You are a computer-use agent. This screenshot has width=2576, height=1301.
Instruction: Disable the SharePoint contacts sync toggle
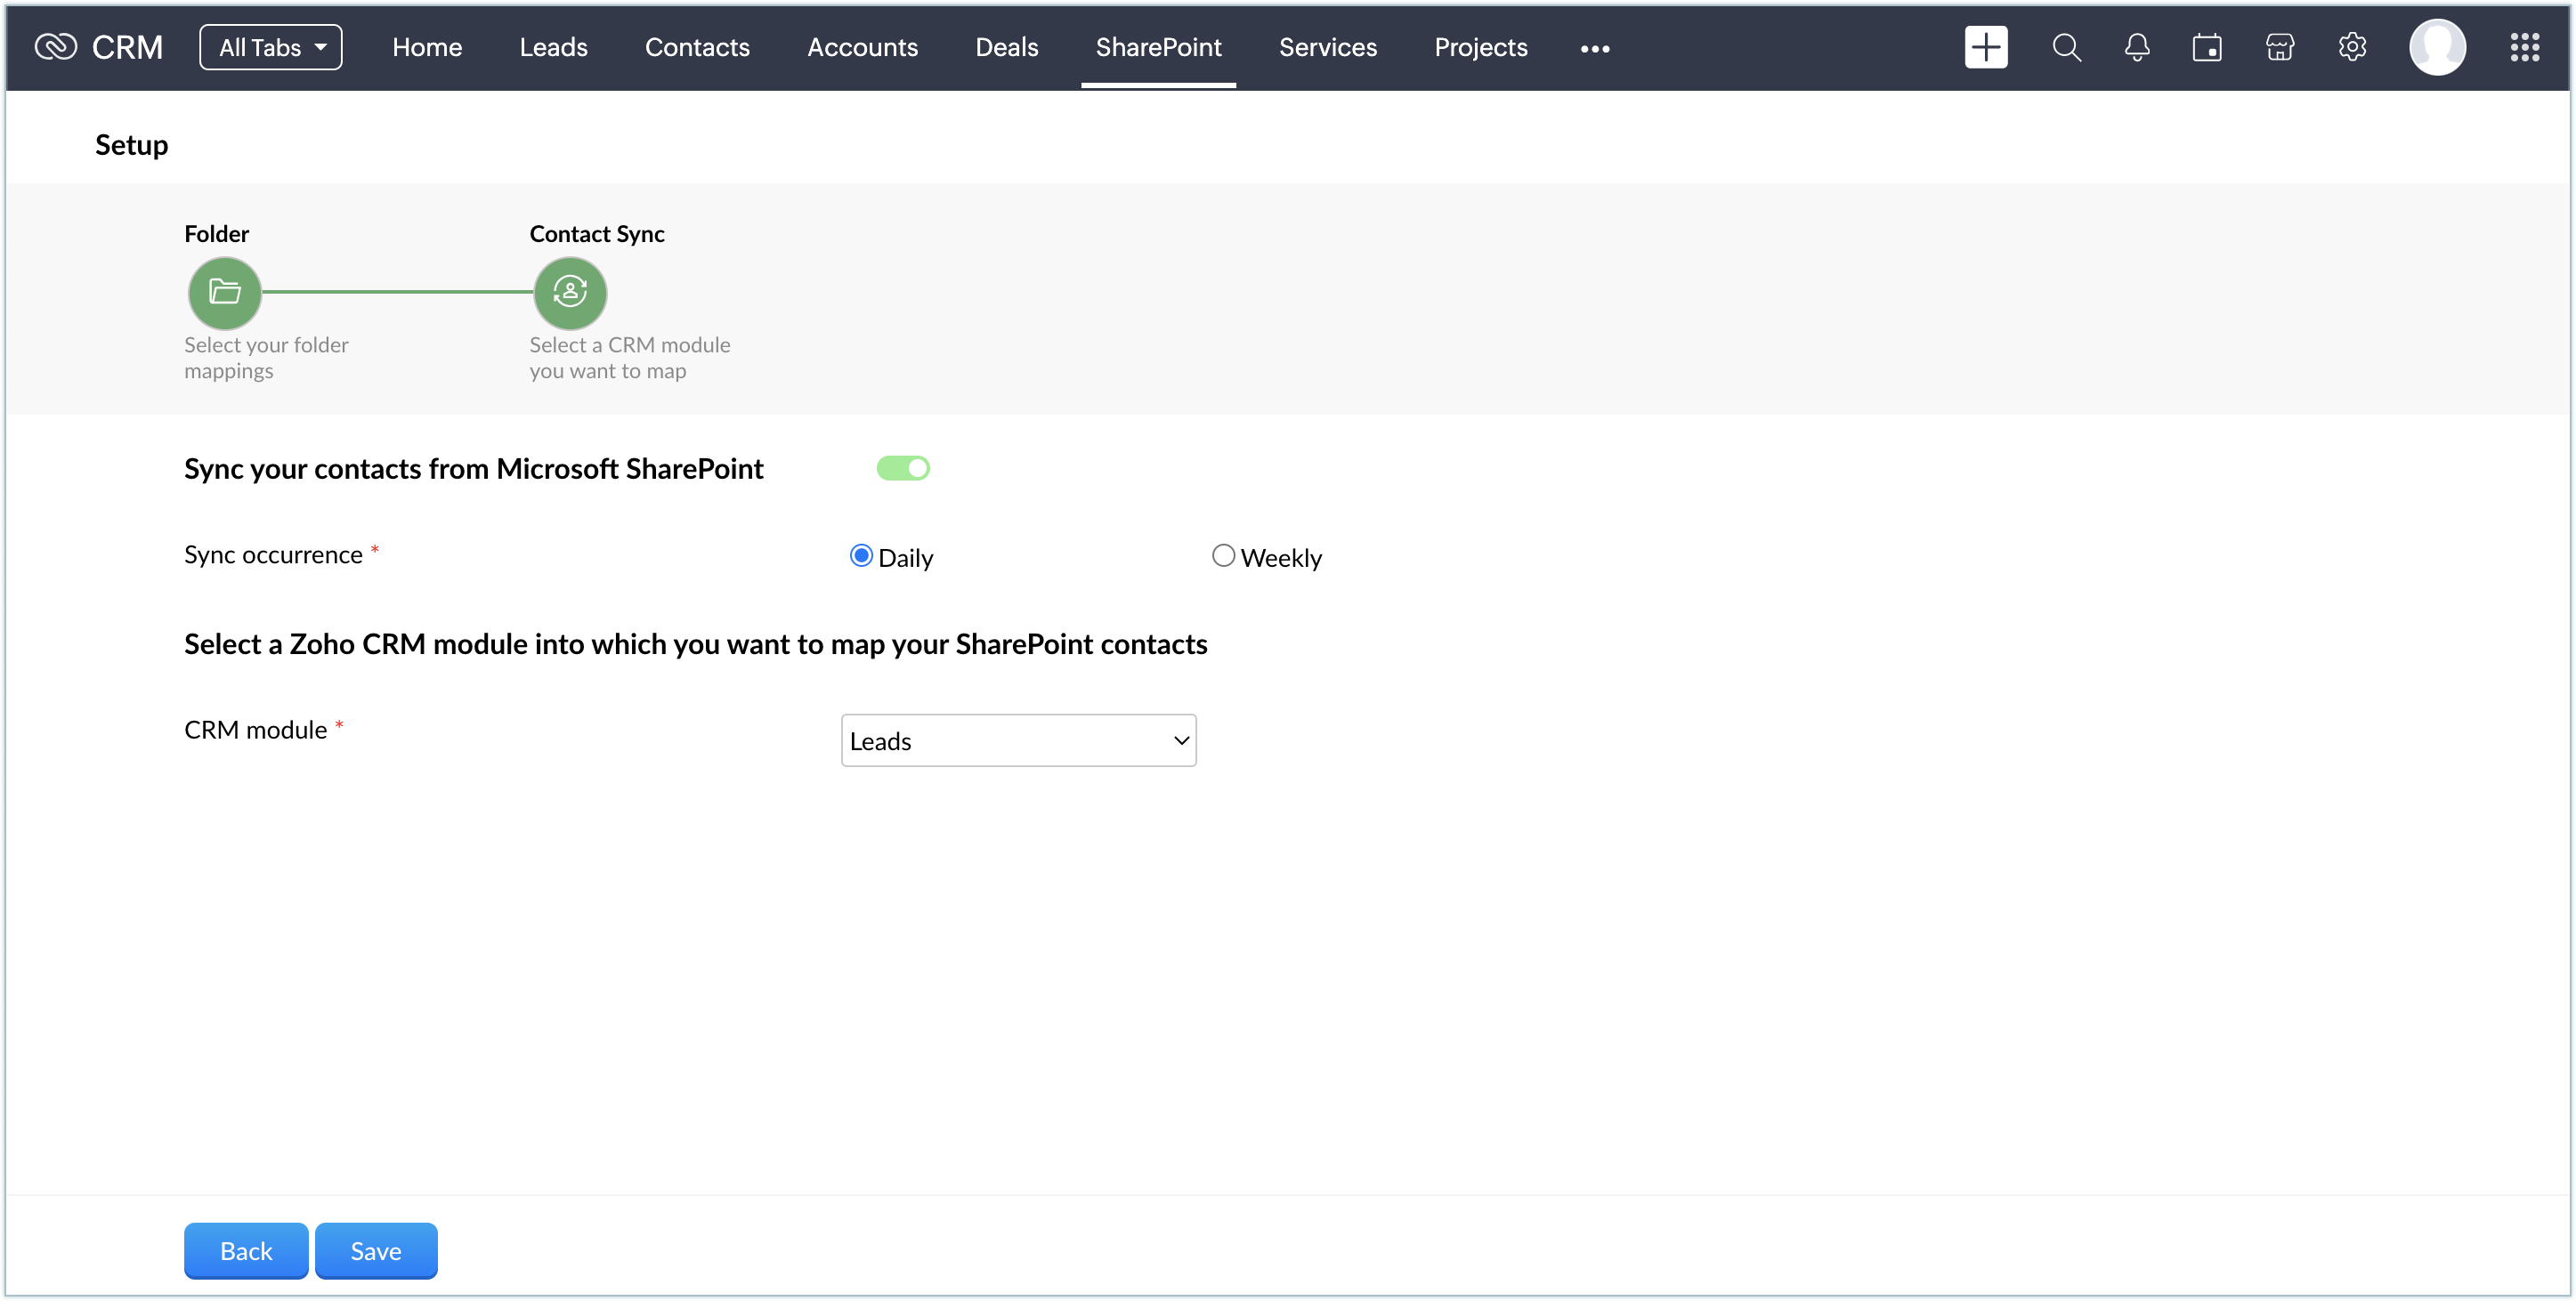point(903,468)
